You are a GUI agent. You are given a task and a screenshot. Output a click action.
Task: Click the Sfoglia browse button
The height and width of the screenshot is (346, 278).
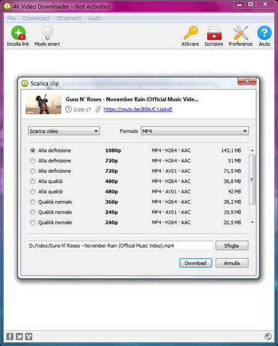point(232,246)
